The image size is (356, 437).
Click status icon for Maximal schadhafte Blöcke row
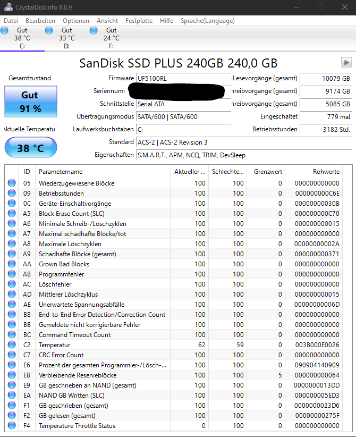coord(12,233)
